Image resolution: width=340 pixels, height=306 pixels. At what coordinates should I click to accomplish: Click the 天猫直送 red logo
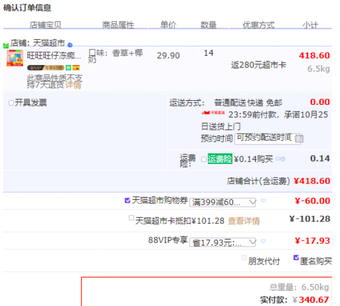(212, 113)
